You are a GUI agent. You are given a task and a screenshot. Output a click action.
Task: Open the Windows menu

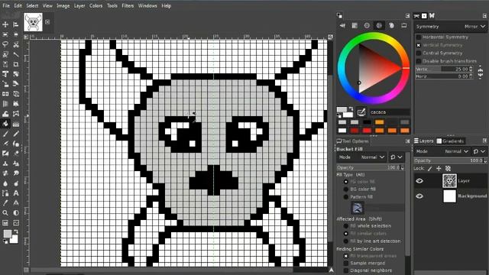pyautogui.click(x=147, y=5)
